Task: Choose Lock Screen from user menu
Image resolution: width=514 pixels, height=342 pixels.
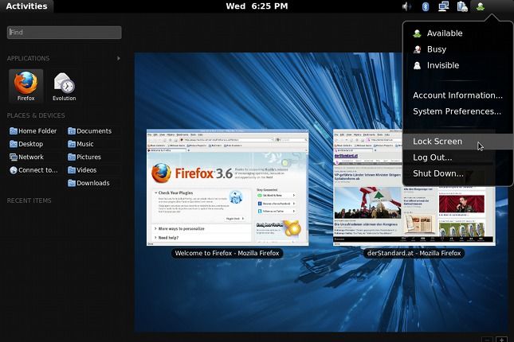Action: point(458,142)
